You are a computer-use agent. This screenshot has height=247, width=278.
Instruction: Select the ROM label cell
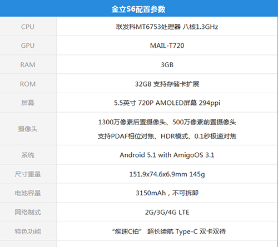tap(28, 84)
